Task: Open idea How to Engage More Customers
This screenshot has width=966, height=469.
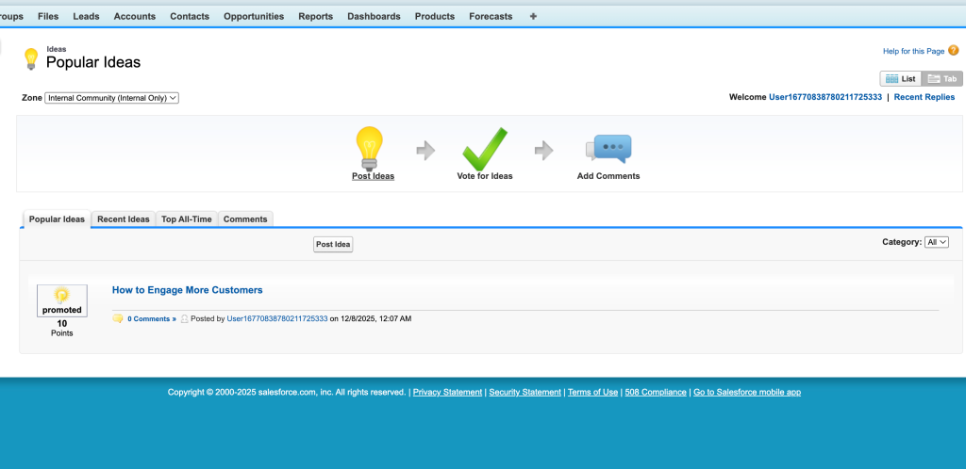Action: click(188, 290)
